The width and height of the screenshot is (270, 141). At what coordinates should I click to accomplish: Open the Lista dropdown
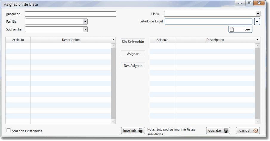258,14
